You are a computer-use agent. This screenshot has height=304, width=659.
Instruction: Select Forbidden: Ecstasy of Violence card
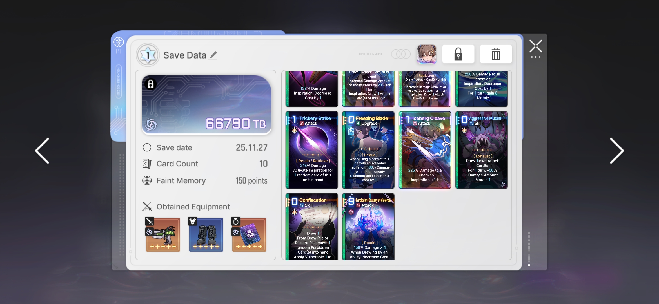[x=368, y=227]
